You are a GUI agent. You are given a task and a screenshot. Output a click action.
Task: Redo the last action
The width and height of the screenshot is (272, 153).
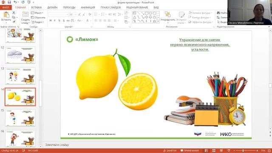tap(23, 2)
